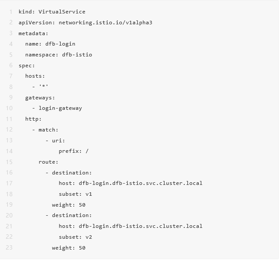The width and height of the screenshot is (280, 260).
Task: Click the route key on line 15
Action: coord(48,162)
